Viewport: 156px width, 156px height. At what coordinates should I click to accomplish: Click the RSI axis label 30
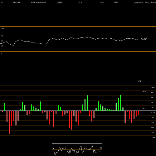(2, 46)
